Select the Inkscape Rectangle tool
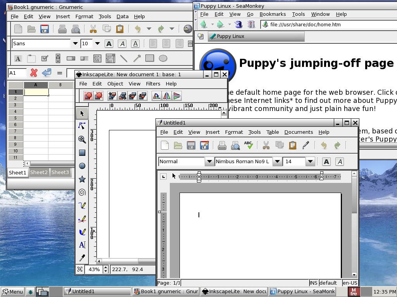The height and width of the screenshot is (297, 397). [82, 153]
